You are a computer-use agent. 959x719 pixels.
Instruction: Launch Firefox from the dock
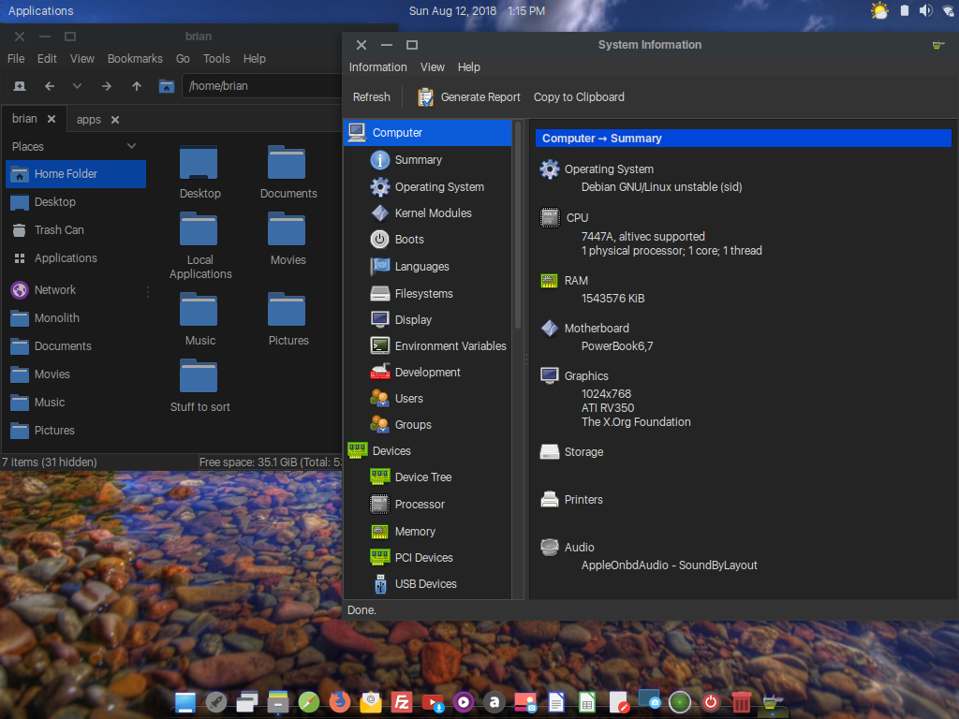click(339, 701)
